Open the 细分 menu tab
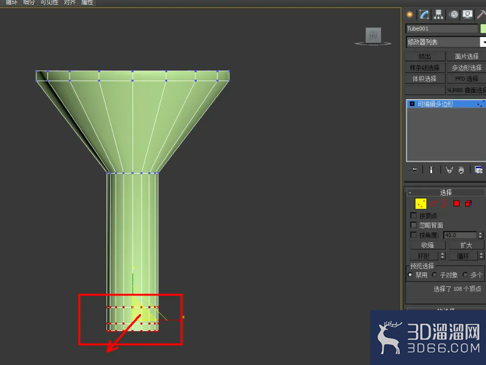The width and height of the screenshot is (486, 365). [x=29, y=2]
